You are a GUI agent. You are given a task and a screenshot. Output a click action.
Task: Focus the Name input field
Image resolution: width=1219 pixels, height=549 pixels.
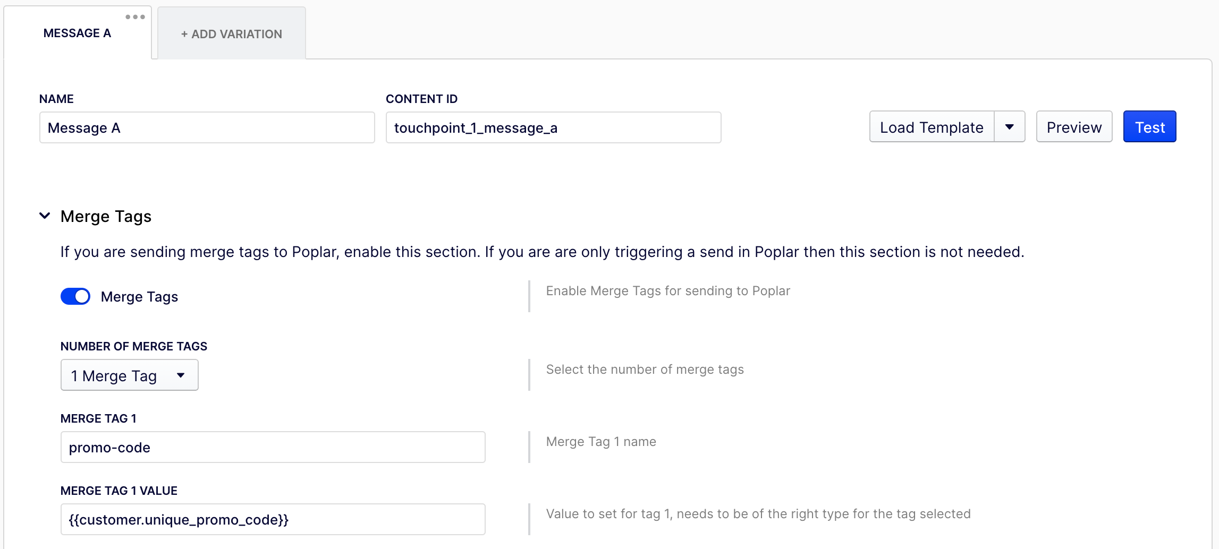coord(207,127)
